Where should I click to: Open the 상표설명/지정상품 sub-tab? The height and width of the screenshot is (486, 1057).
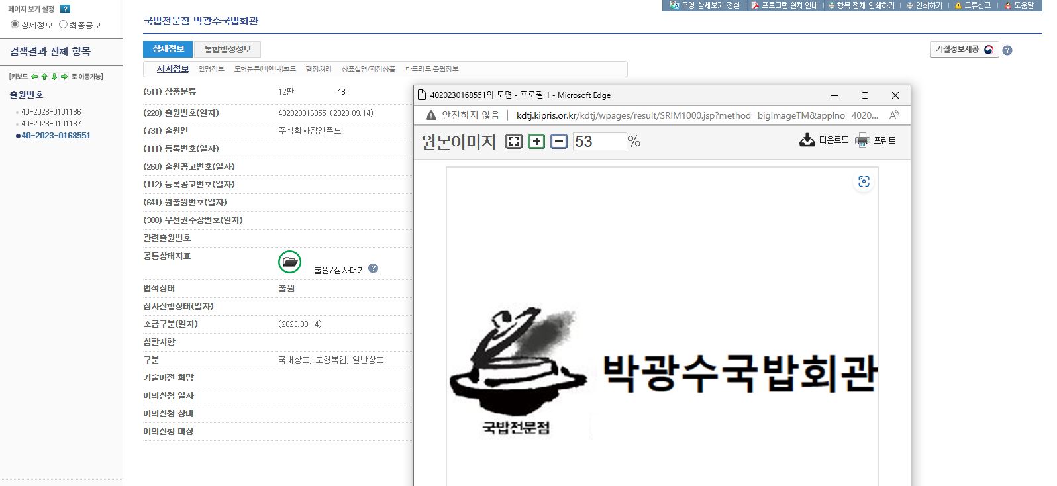(368, 69)
